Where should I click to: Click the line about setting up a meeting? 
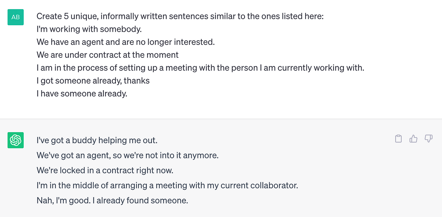tap(200, 68)
